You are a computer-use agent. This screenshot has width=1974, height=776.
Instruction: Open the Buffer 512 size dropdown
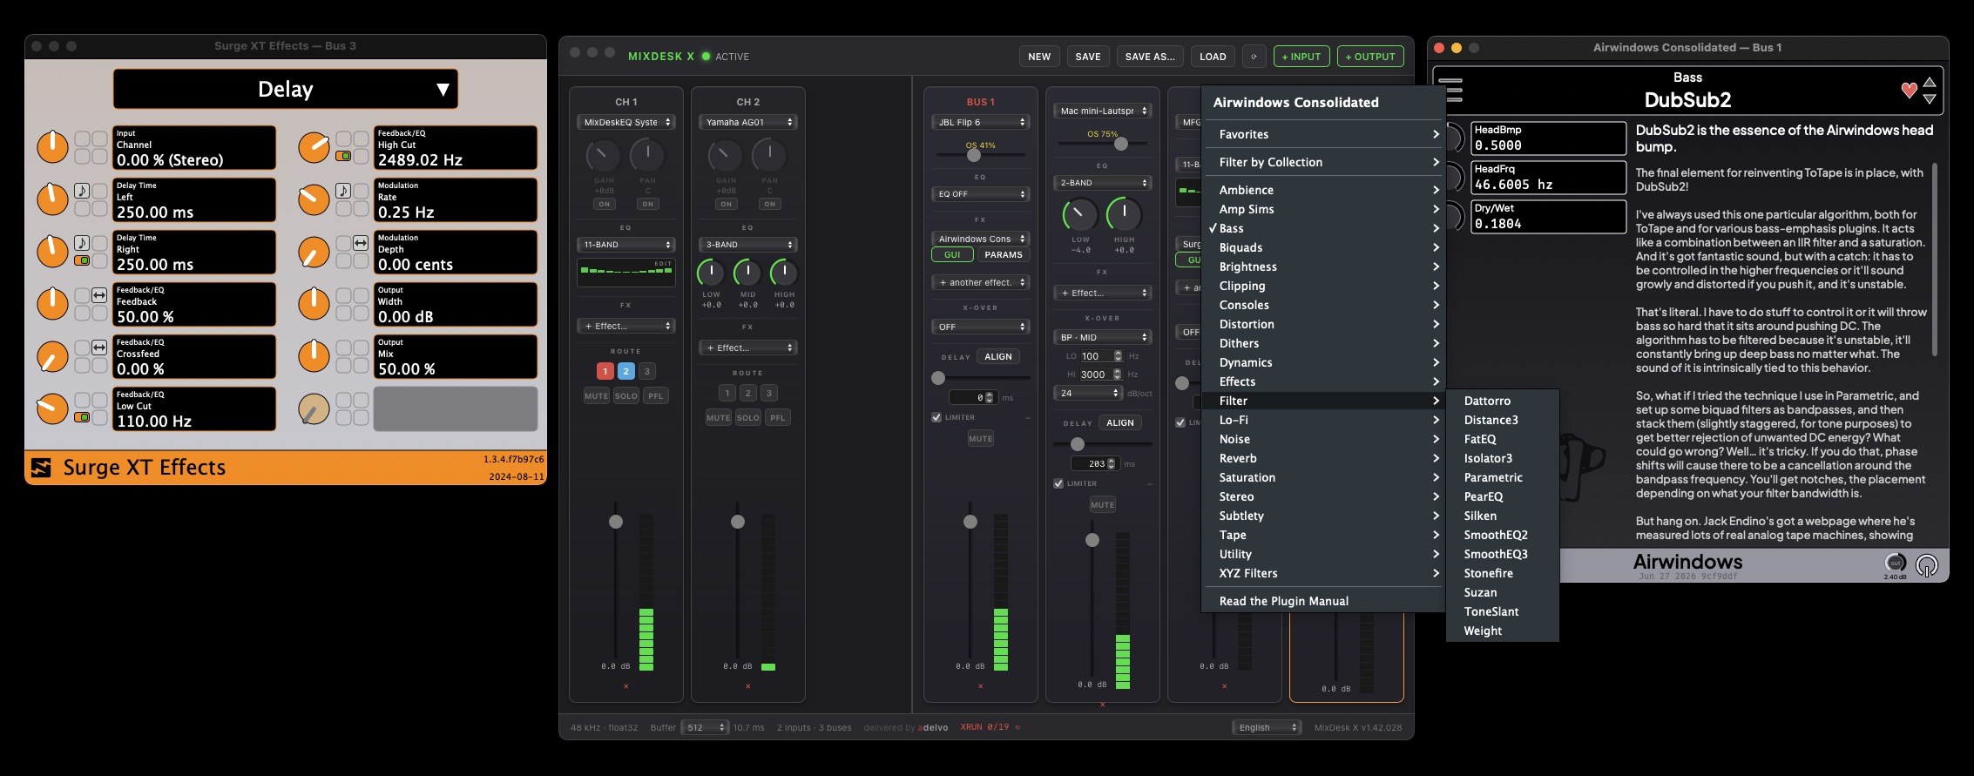(x=705, y=727)
